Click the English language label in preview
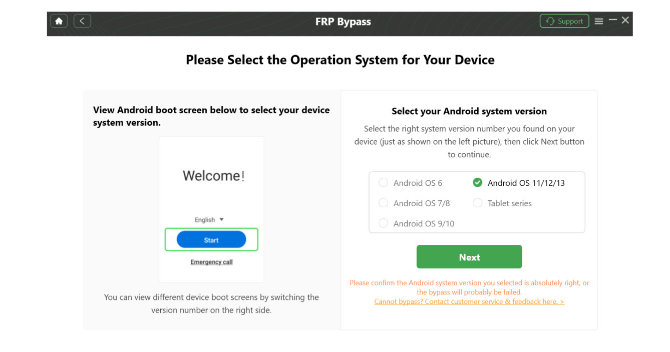 point(204,220)
